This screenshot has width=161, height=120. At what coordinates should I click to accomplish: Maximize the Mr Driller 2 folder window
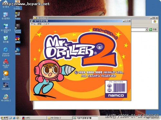(x=154, y=18)
